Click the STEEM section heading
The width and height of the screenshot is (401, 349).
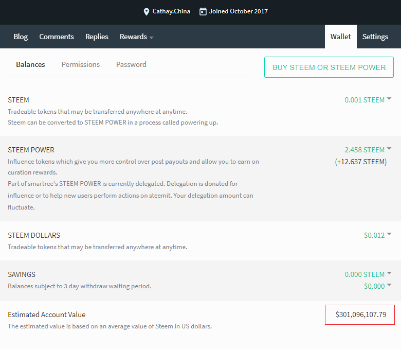tap(18, 100)
